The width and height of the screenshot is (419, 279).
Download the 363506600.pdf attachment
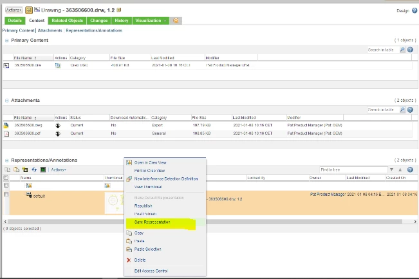point(58,133)
